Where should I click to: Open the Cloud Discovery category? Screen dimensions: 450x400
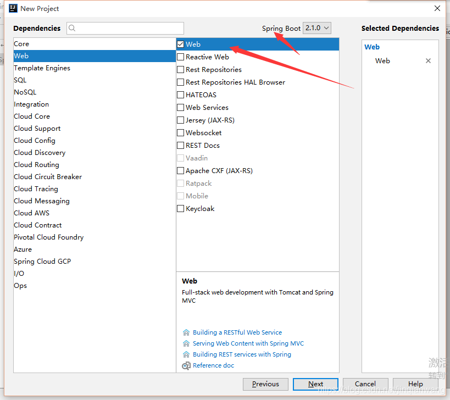[x=95, y=152]
